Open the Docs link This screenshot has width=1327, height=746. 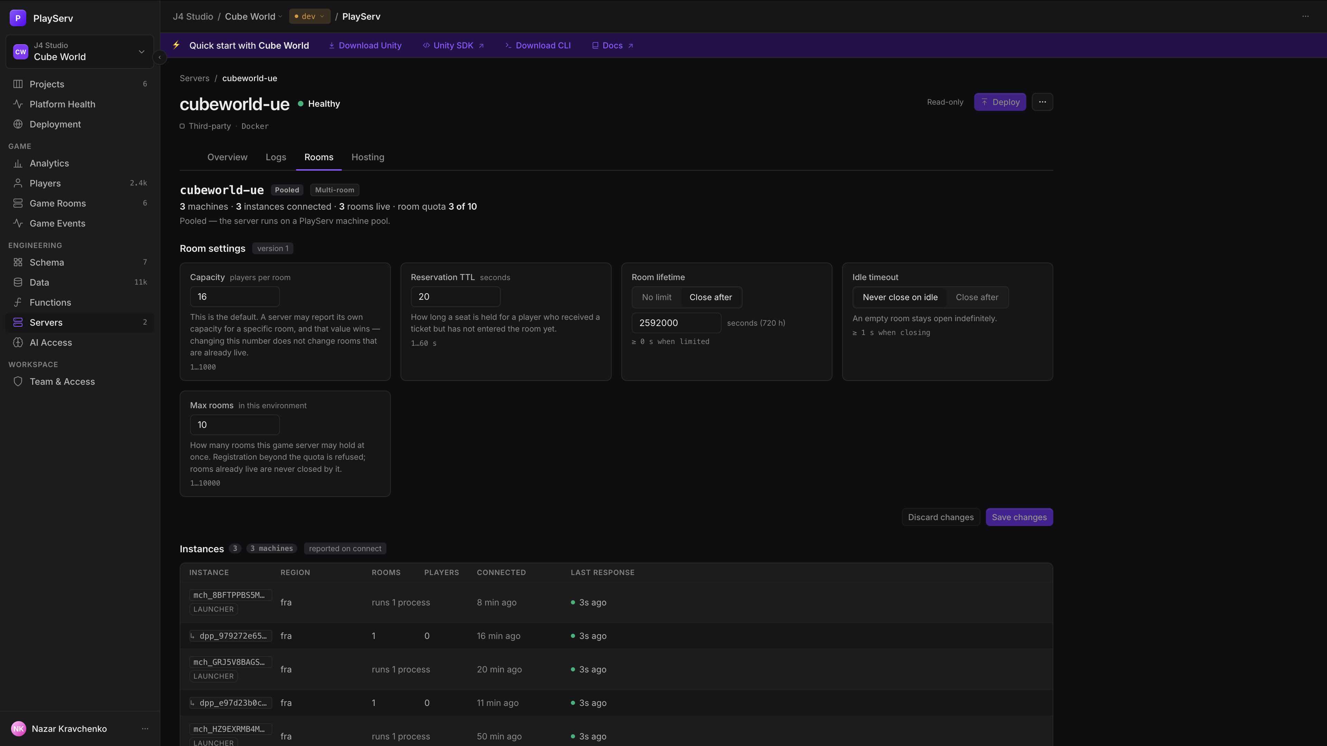(612, 45)
